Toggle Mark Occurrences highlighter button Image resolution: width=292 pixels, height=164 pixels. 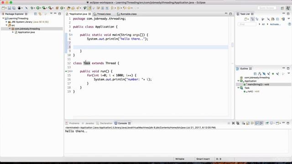(89, 8)
